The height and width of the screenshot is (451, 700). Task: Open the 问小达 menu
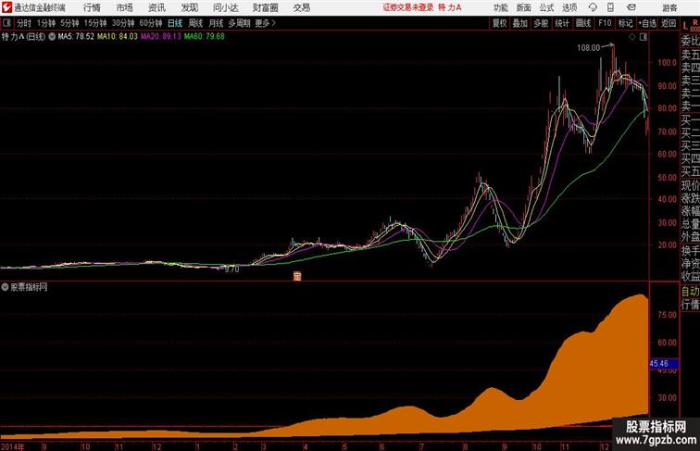click(x=225, y=7)
